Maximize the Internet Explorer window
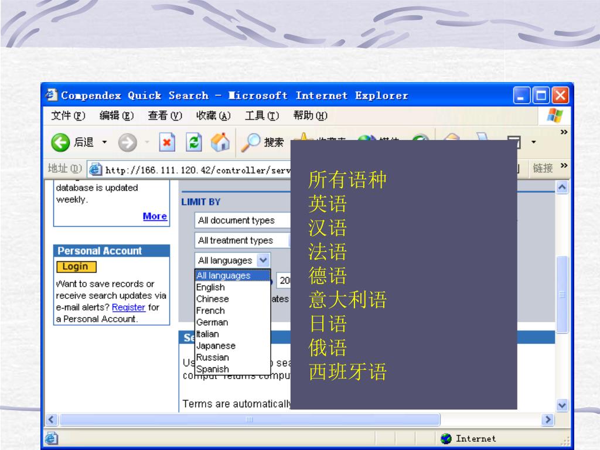This screenshot has width=600, height=450. [x=541, y=96]
